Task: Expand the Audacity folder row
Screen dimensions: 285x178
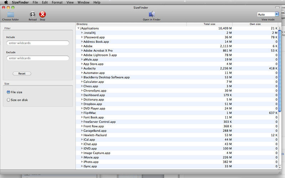Action: point(82,68)
